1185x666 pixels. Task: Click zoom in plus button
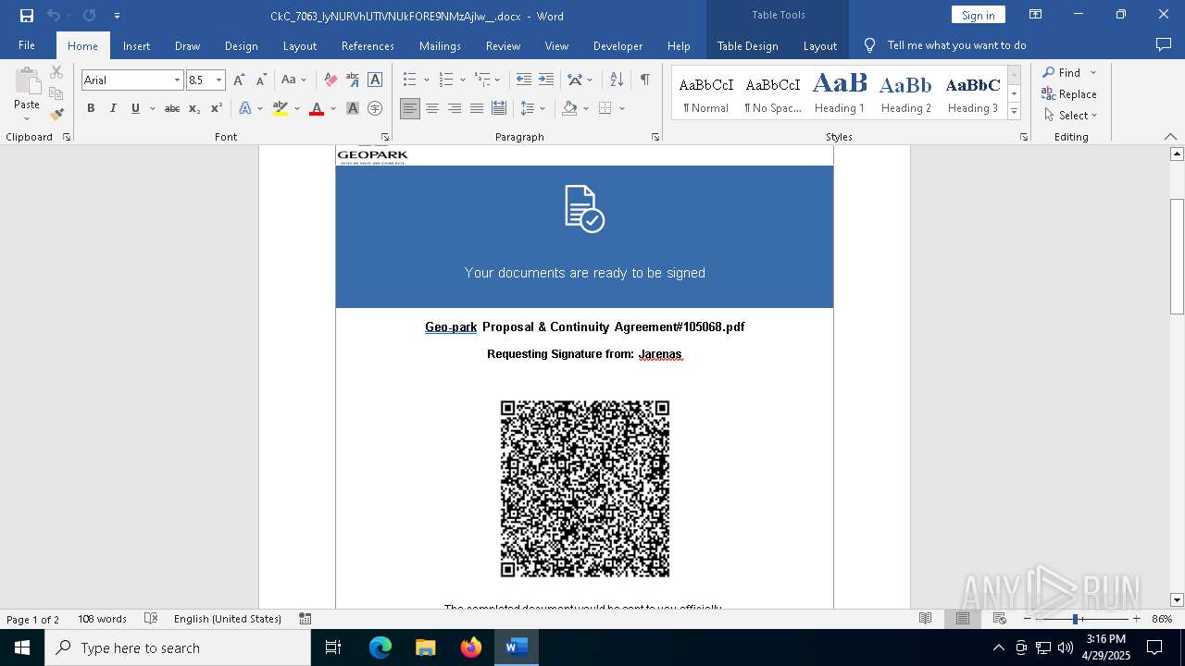coord(1136,619)
